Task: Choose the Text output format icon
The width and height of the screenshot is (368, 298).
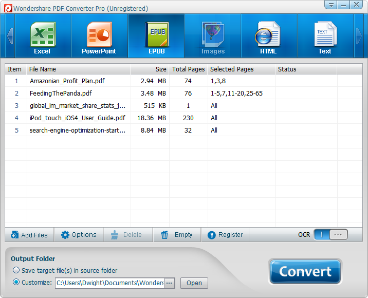Action: [x=325, y=36]
